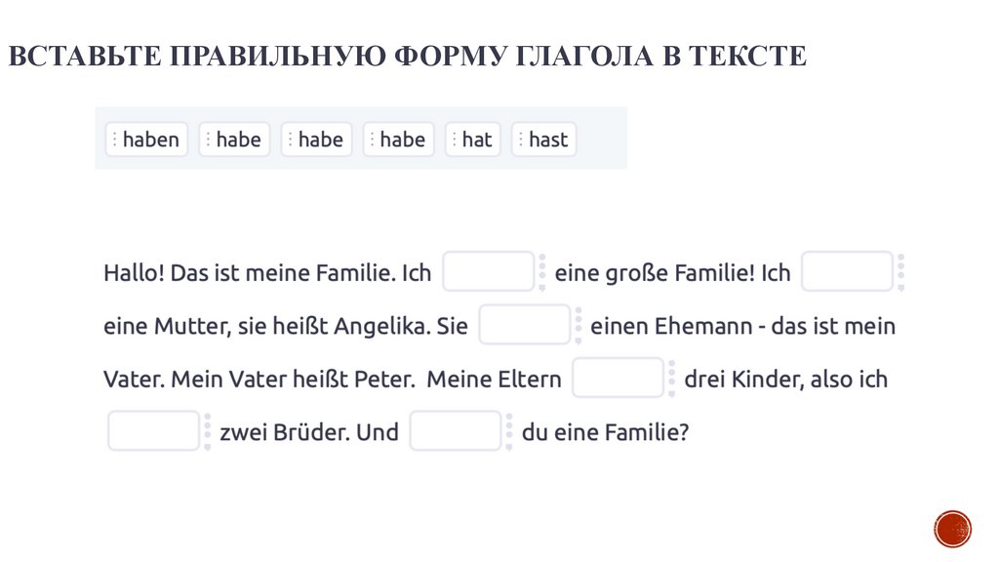Click the red circle icon in corner

tap(952, 528)
